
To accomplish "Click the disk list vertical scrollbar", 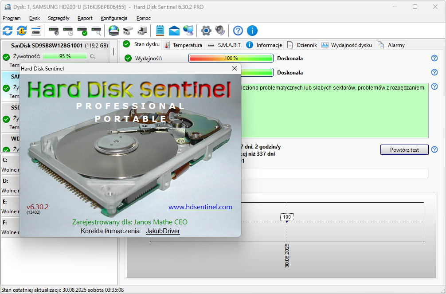I will (x=113, y=51).
